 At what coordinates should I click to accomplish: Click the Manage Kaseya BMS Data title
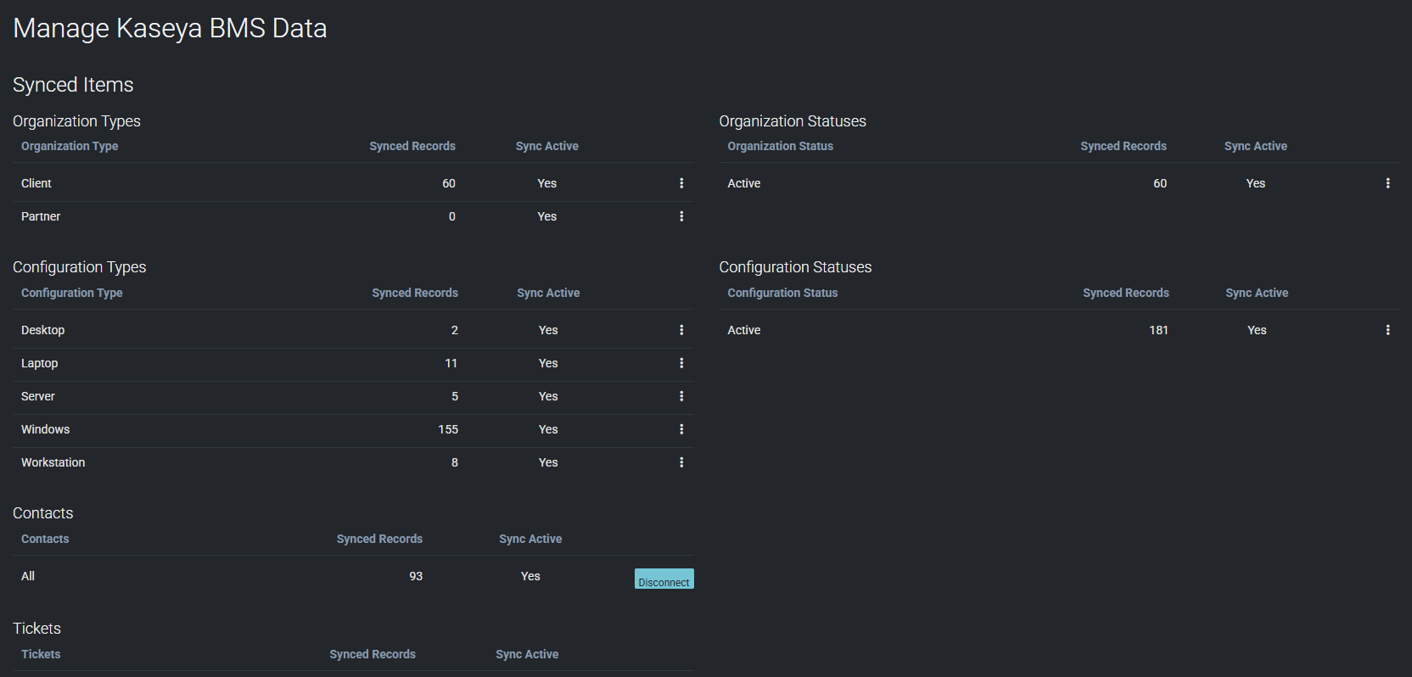pyautogui.click(x=170, y=28)
